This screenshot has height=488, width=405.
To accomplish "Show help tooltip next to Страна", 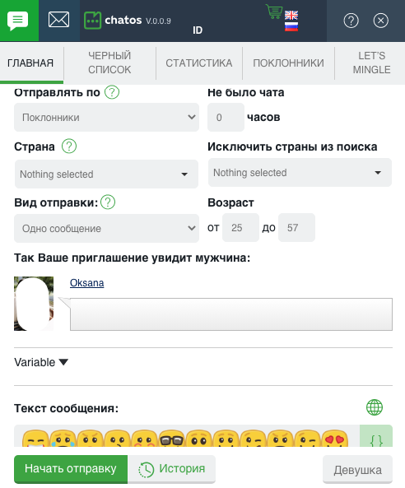I will tap(69, 146).
